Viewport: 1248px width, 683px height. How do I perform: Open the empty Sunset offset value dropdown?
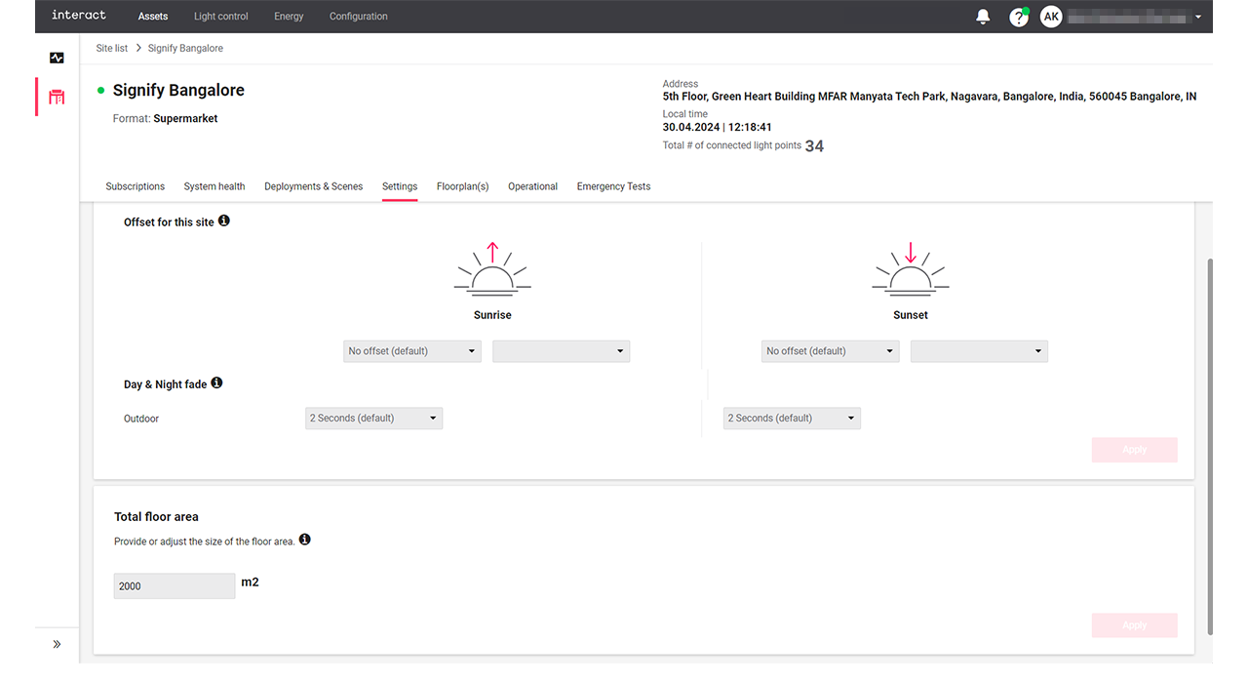pos(979,351)
